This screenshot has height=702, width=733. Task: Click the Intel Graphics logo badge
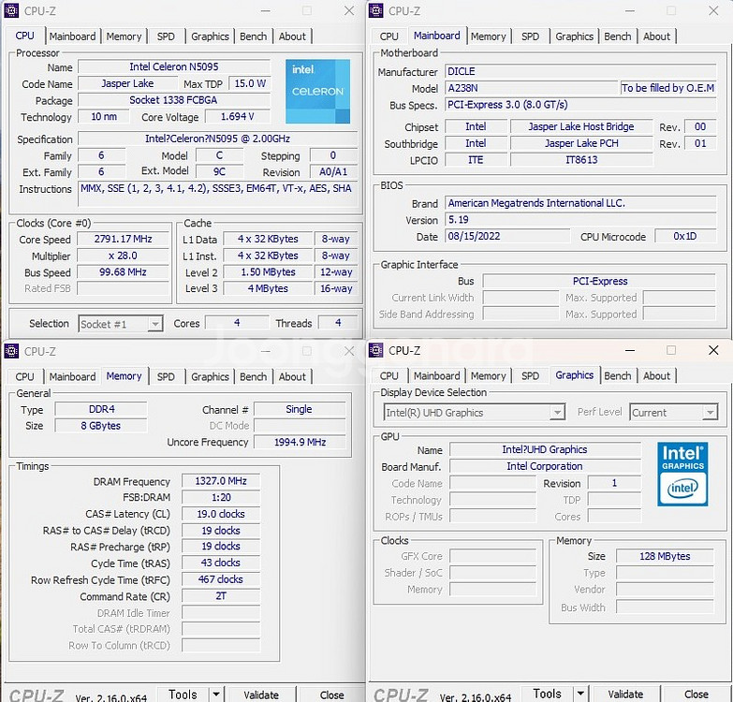click(x=682, y=474)
